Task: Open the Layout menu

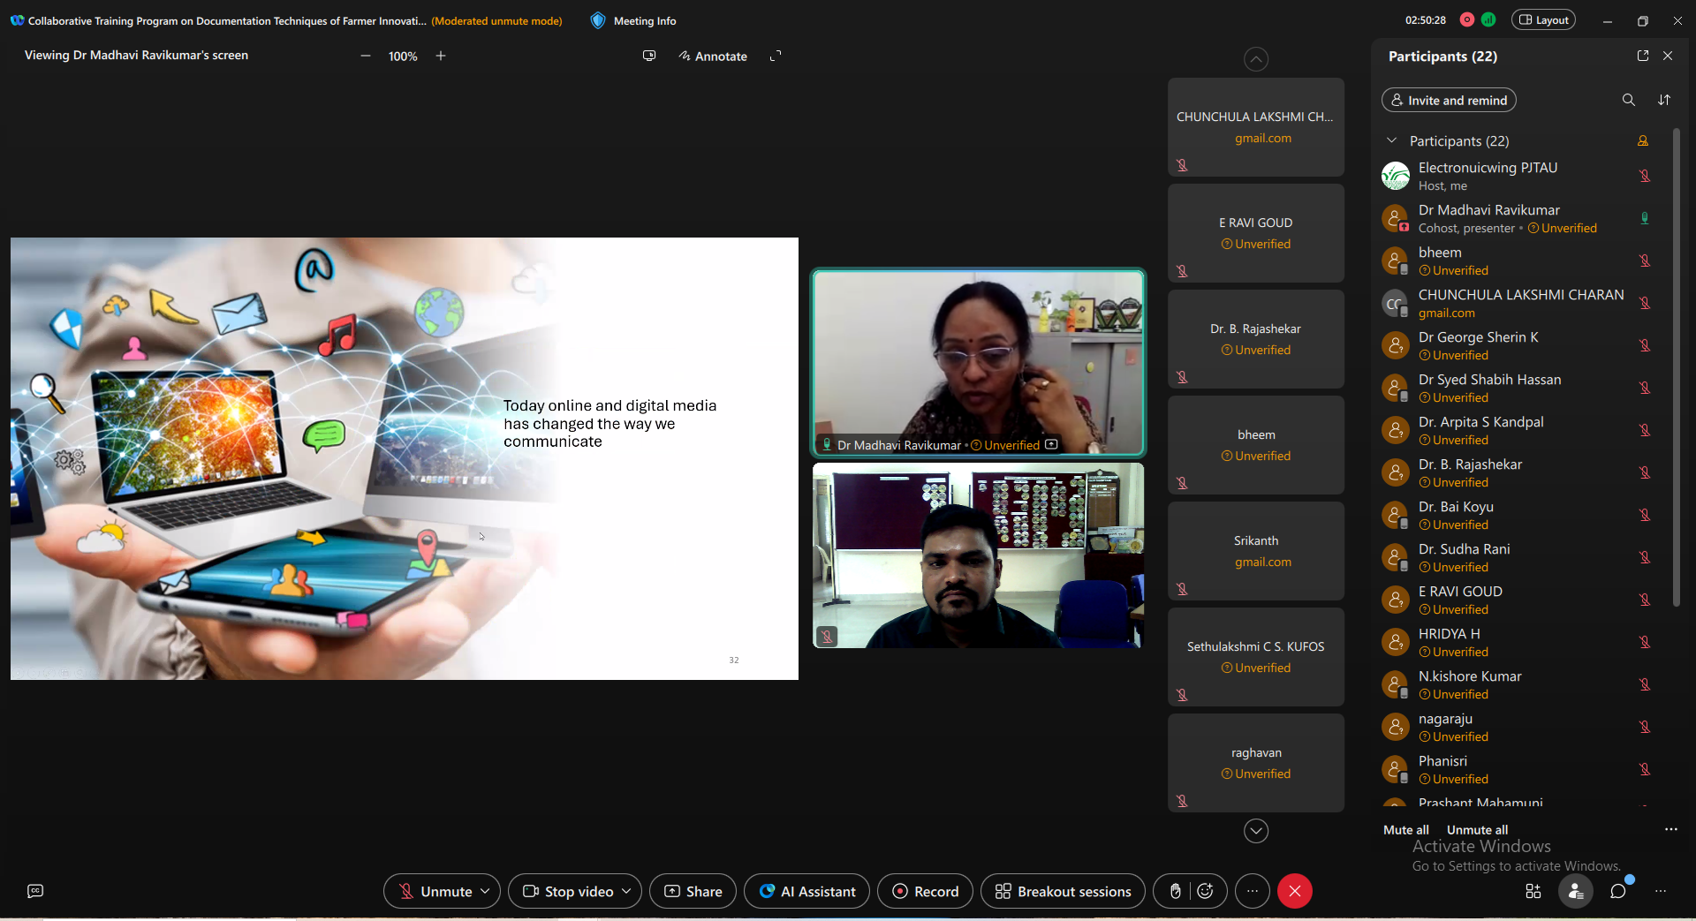Action: click(x=1543, y=20)
